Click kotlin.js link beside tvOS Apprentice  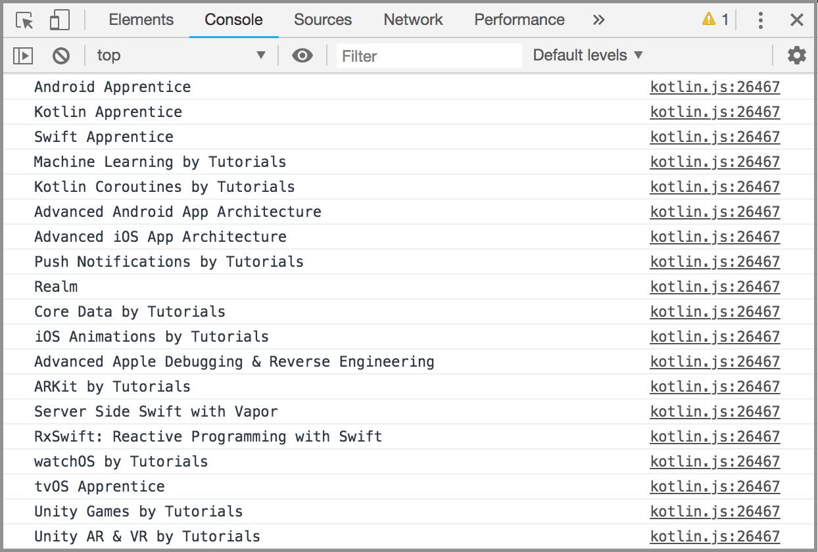(715, 487)
